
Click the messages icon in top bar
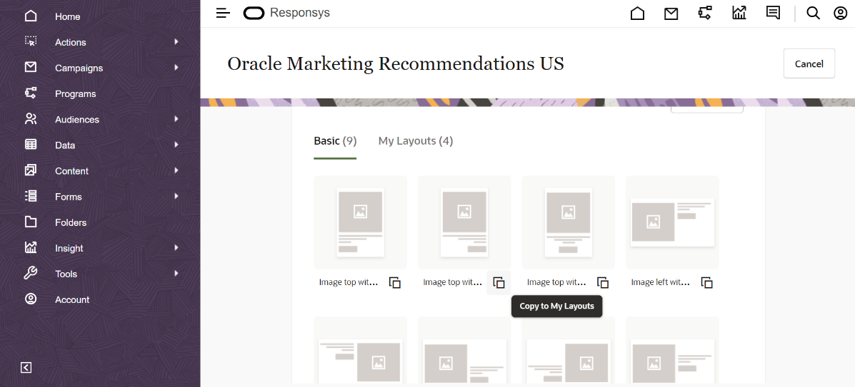[x=773, y=13]
